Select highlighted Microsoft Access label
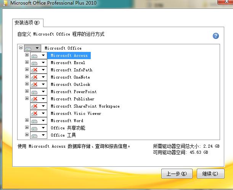This screenshot has height=190, width=233. tap(69, 55)
